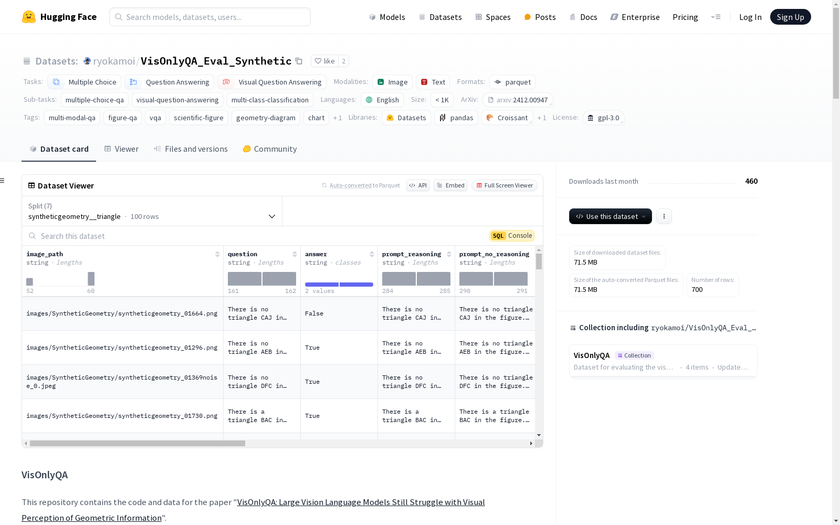840x525 pixels.
Task: Open the API button in viewer
Action: (418, 185)
